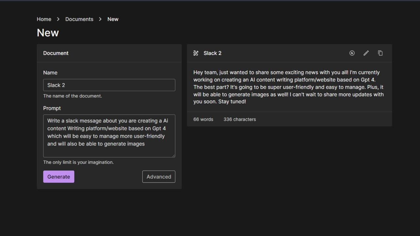Click the resize handle of Prompt textarea
The width and height of the screenshot is (420, 236).
[173, 155]
